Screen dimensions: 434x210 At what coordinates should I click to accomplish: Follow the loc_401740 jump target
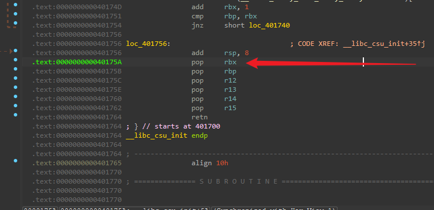pyautogui.click(x=269, y=25)
